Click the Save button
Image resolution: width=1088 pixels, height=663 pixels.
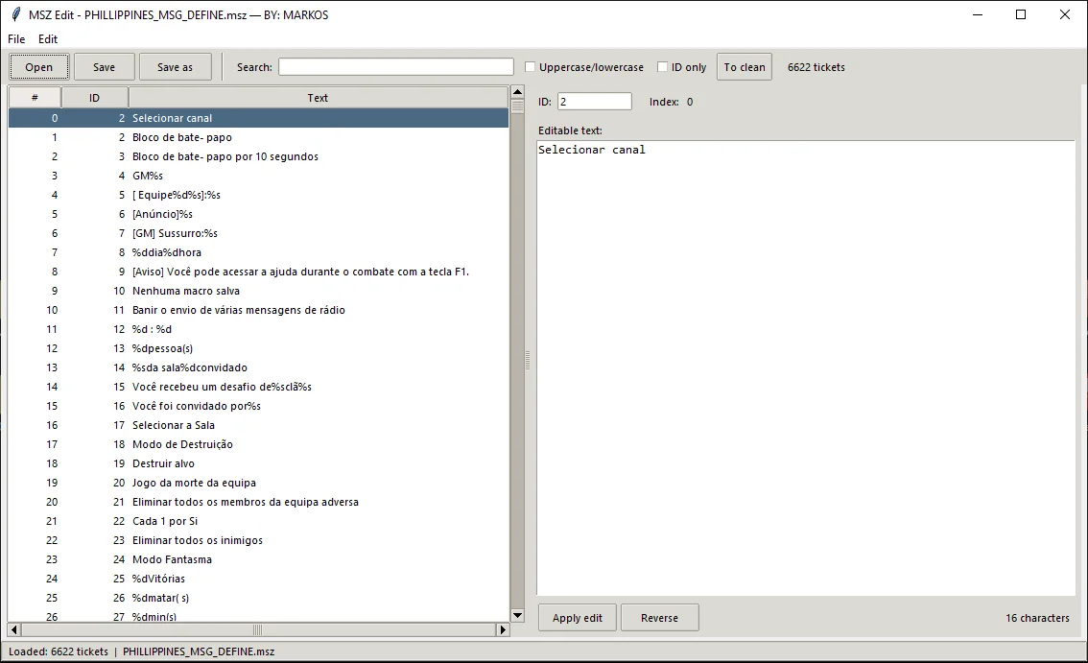tap(104, 67)
